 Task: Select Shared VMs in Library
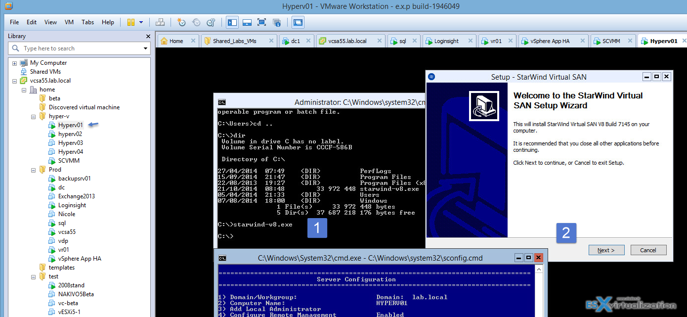click(x=45, y=72)
